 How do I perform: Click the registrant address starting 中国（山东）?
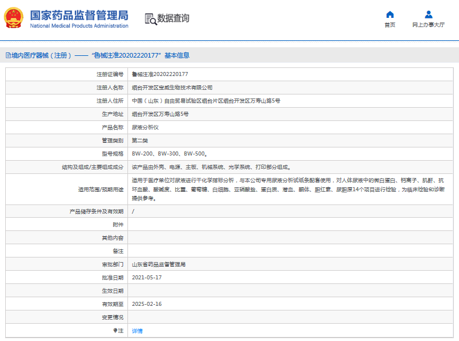(x=206, y=101)
